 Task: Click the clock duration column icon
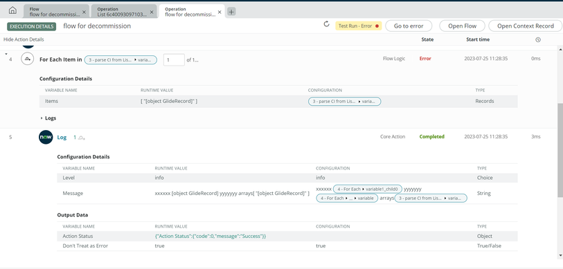click(538, 40)
